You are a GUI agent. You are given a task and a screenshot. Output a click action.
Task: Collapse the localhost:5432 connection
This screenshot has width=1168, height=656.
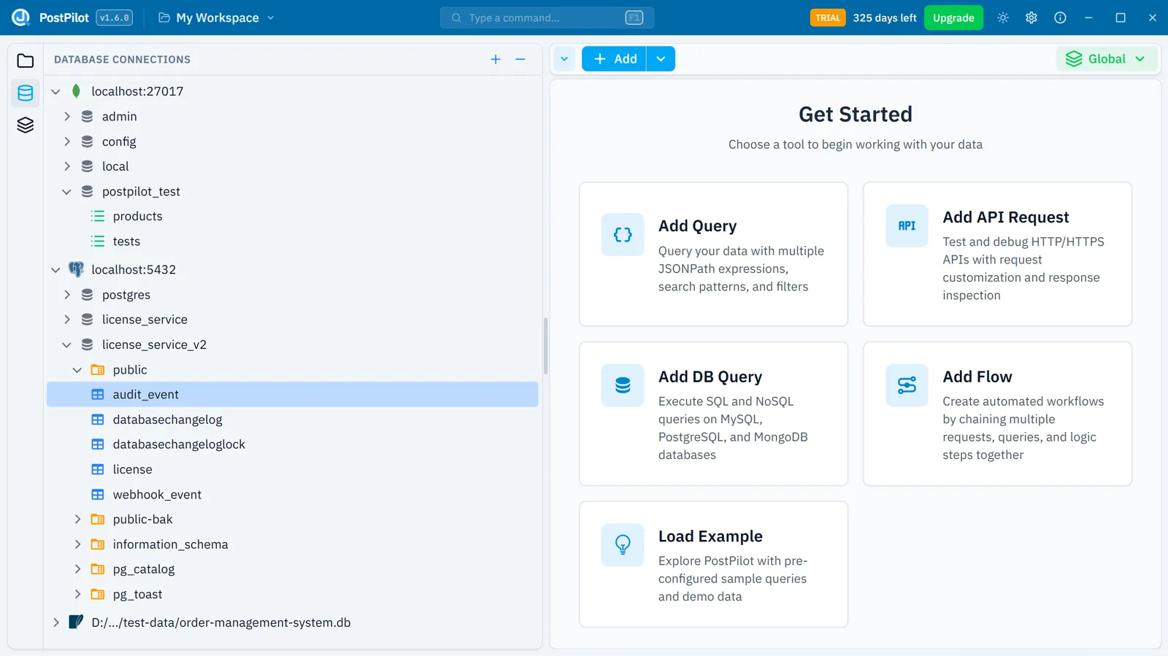(x=55, y=270)
